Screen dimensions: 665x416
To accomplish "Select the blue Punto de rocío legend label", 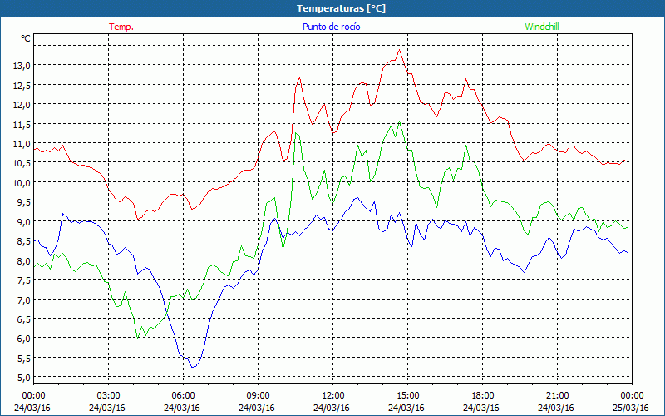I will click(331, 27).
